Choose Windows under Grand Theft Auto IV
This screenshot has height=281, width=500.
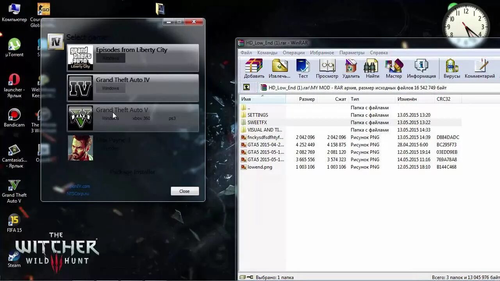coord(111,88)
